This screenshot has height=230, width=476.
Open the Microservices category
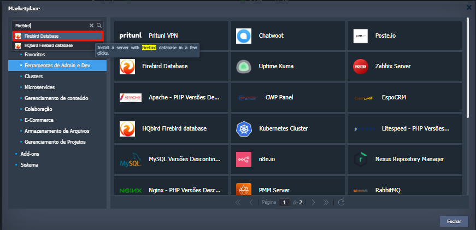[x=39, y=87]
